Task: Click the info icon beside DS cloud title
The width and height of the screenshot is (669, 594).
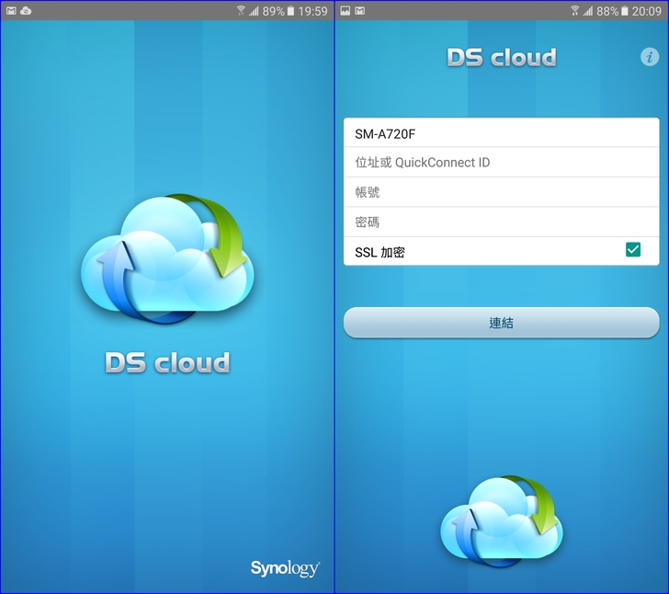Action: (x=649, y=57)
